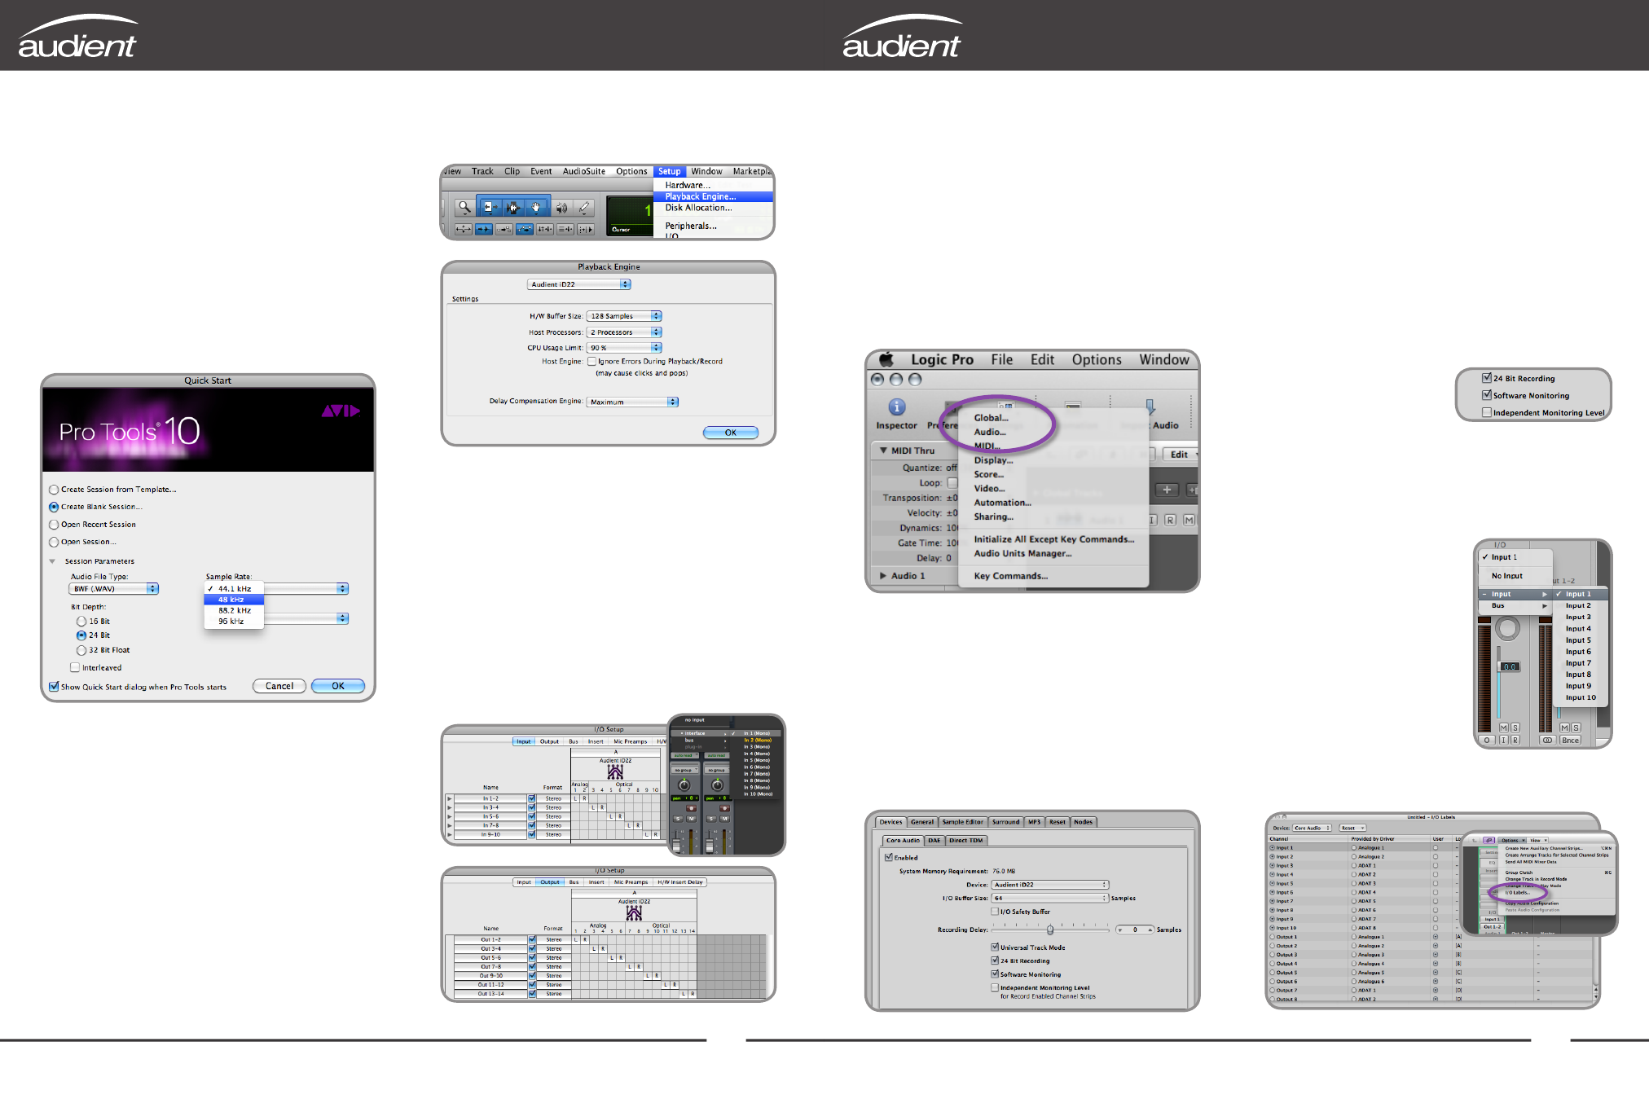Choose the 32 Bit Float radio button

coord(81,650)
